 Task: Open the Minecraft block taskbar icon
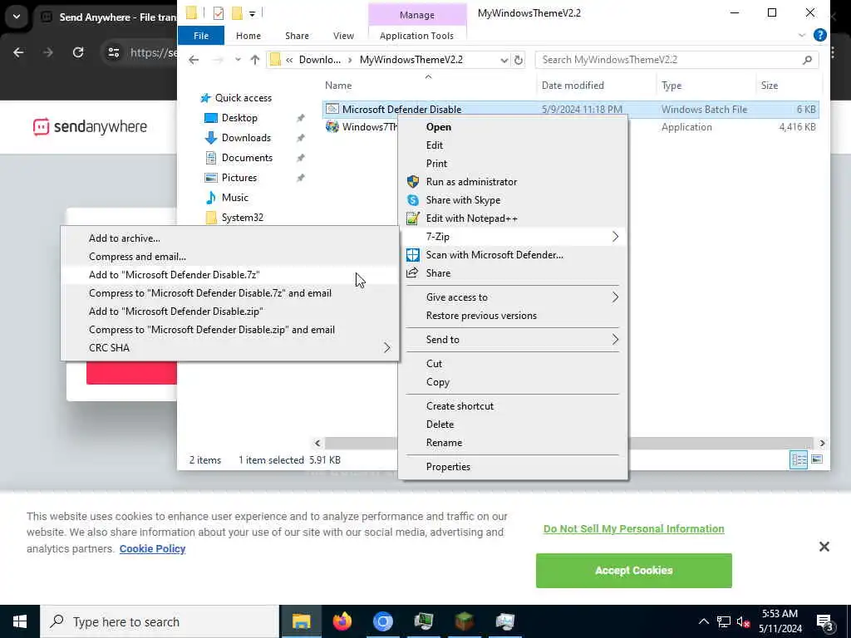464,621
